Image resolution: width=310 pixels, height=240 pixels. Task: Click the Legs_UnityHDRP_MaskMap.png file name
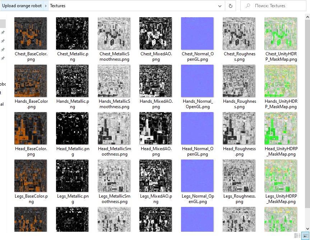[x=281, y=199]
